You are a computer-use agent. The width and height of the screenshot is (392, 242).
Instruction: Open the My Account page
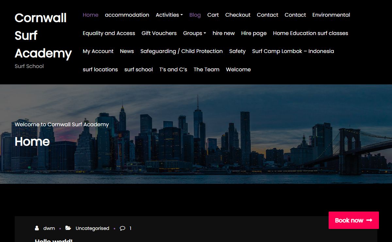[x=98, y=51]
